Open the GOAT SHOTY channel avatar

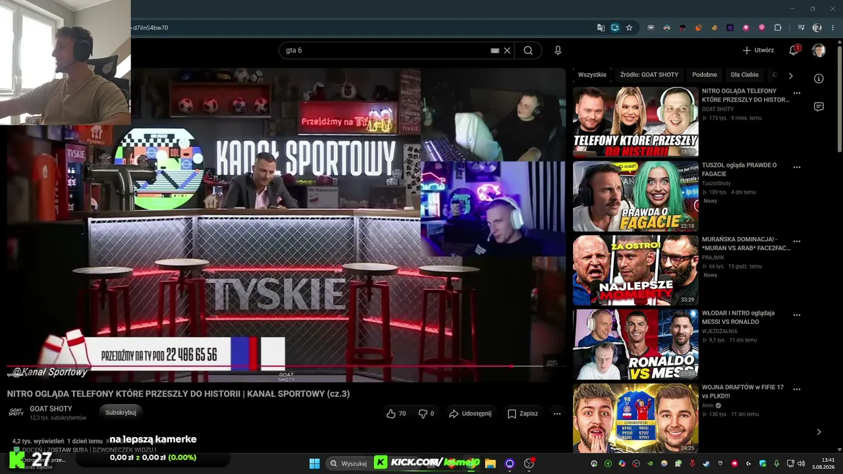pos(16,413)
